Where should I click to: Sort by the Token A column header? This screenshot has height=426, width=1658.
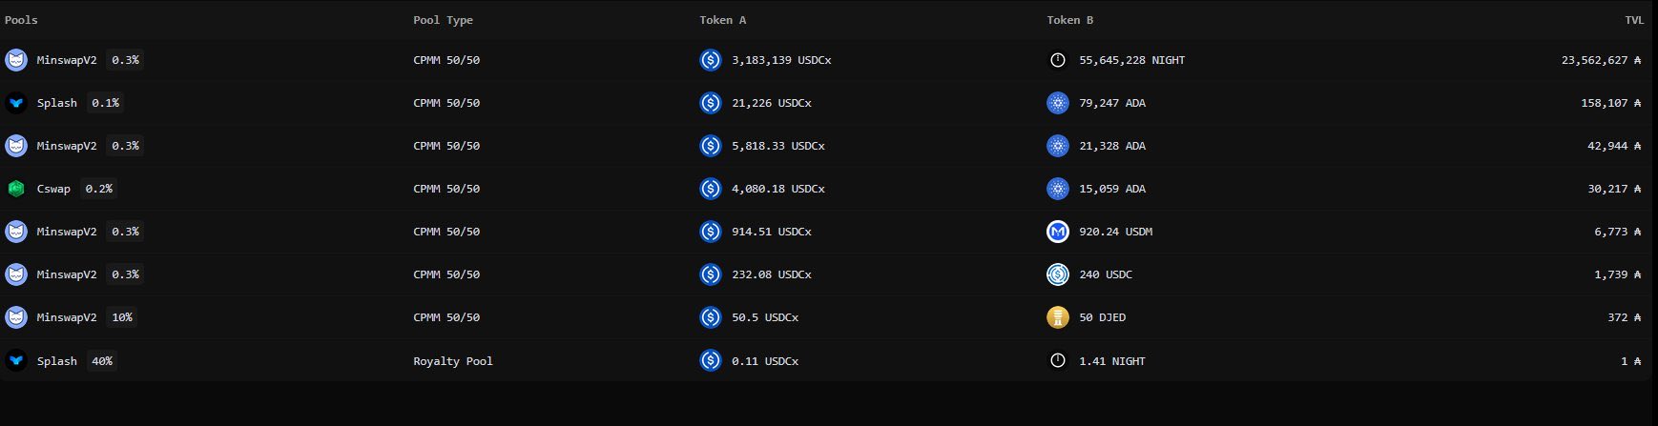click(x=723, y=20)
